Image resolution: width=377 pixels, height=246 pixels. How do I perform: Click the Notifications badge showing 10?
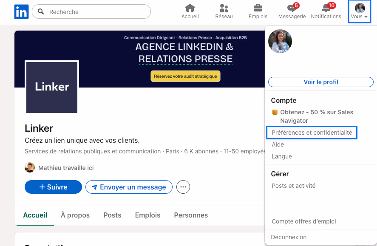332,5
